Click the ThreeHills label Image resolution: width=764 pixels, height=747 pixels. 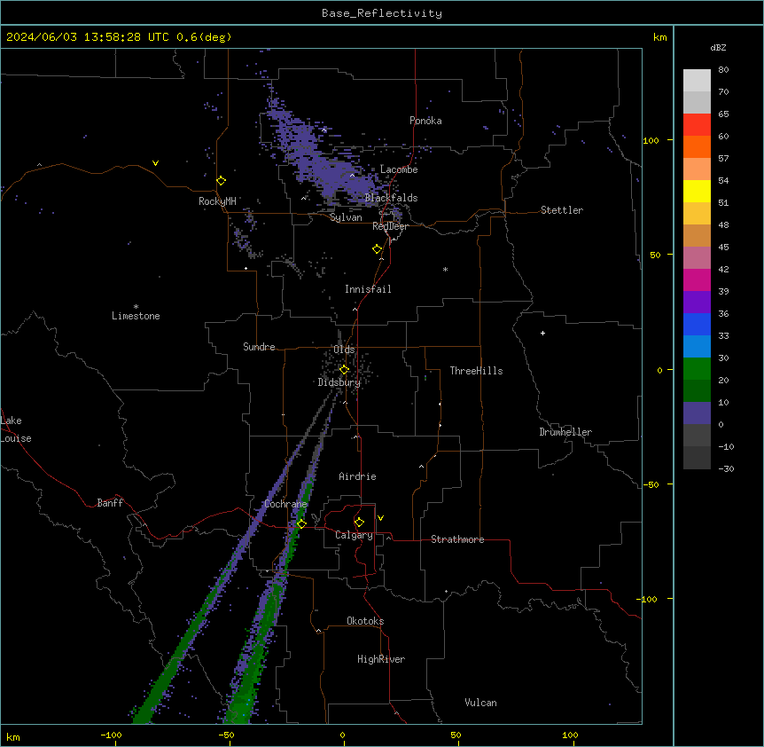(x=476, y=371)
